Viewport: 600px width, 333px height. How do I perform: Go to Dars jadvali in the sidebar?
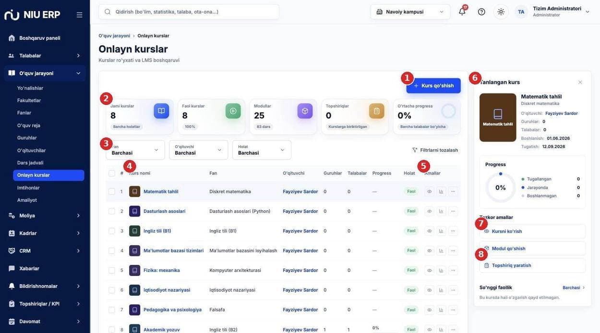tap(30, 162)
